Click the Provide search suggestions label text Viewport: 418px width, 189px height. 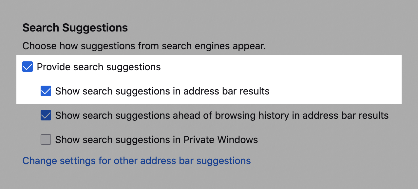click(99, 67)
